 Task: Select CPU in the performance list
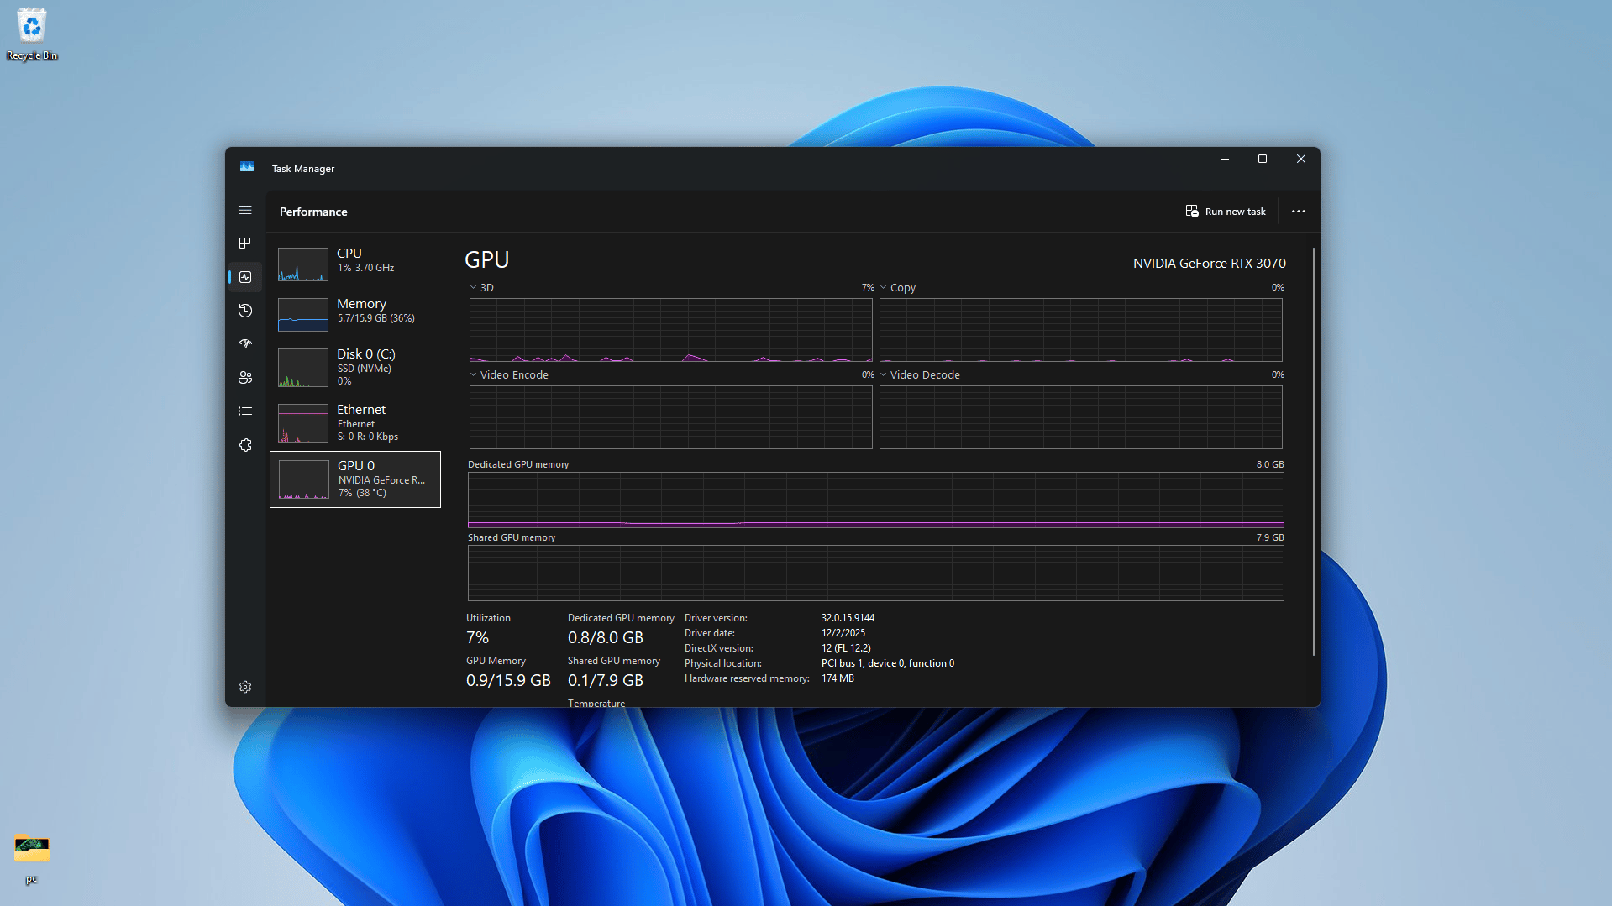[354, 262]
